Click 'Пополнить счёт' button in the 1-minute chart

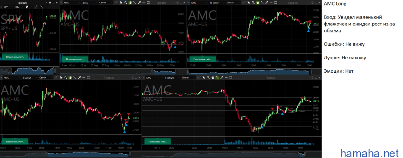pyautogui.click(x=158, y=141)
